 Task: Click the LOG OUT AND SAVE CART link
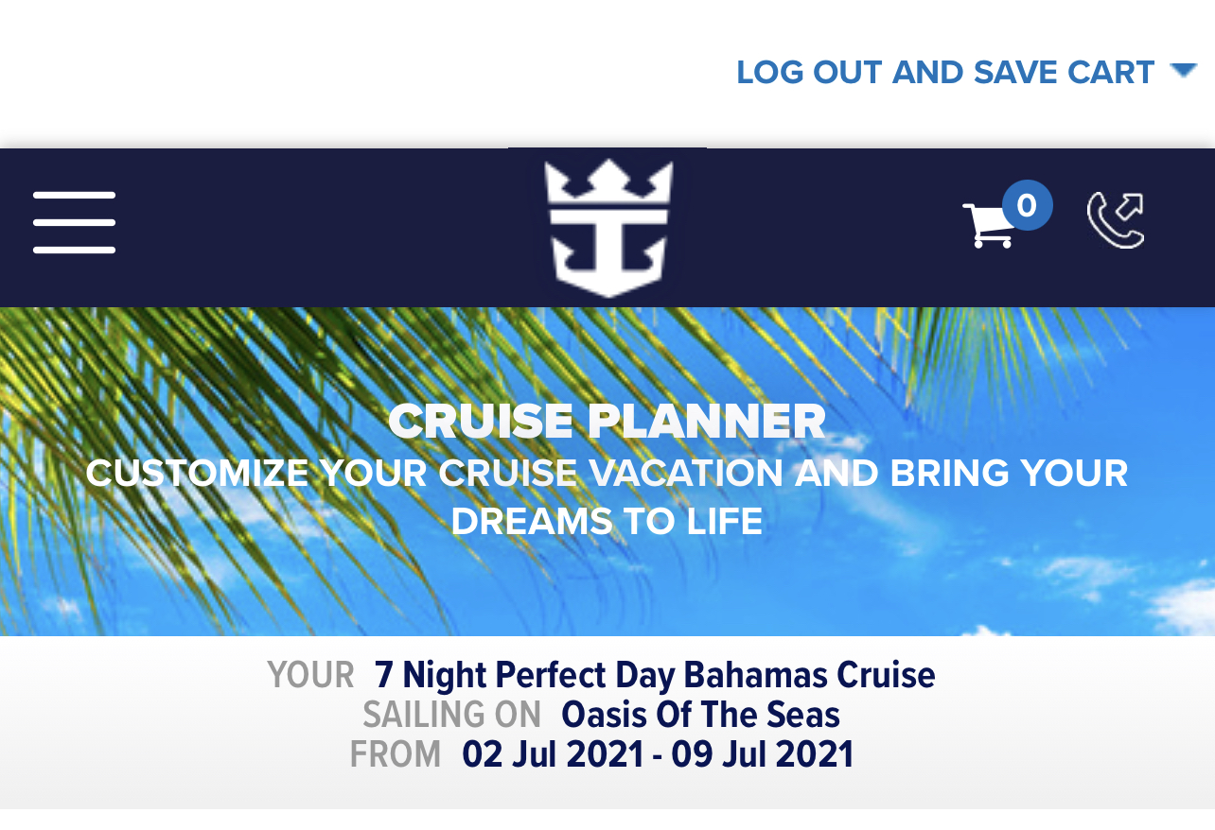click(945, 72)
